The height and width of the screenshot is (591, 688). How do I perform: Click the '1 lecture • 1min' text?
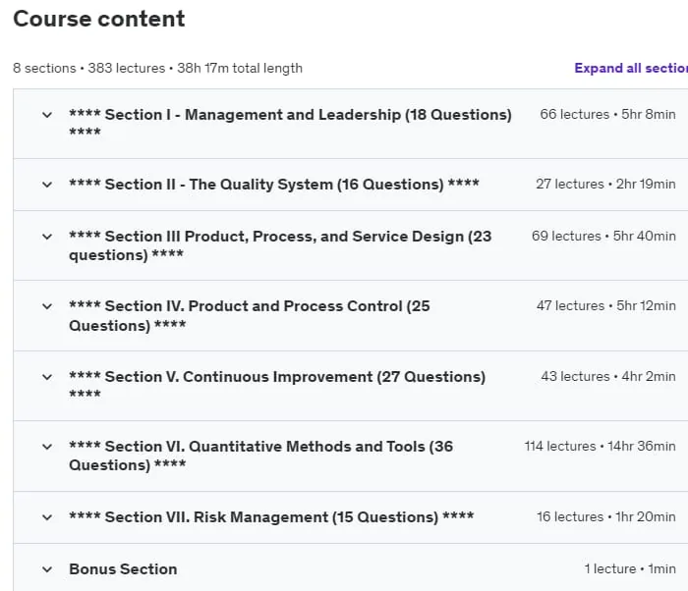tap(630, 569)
